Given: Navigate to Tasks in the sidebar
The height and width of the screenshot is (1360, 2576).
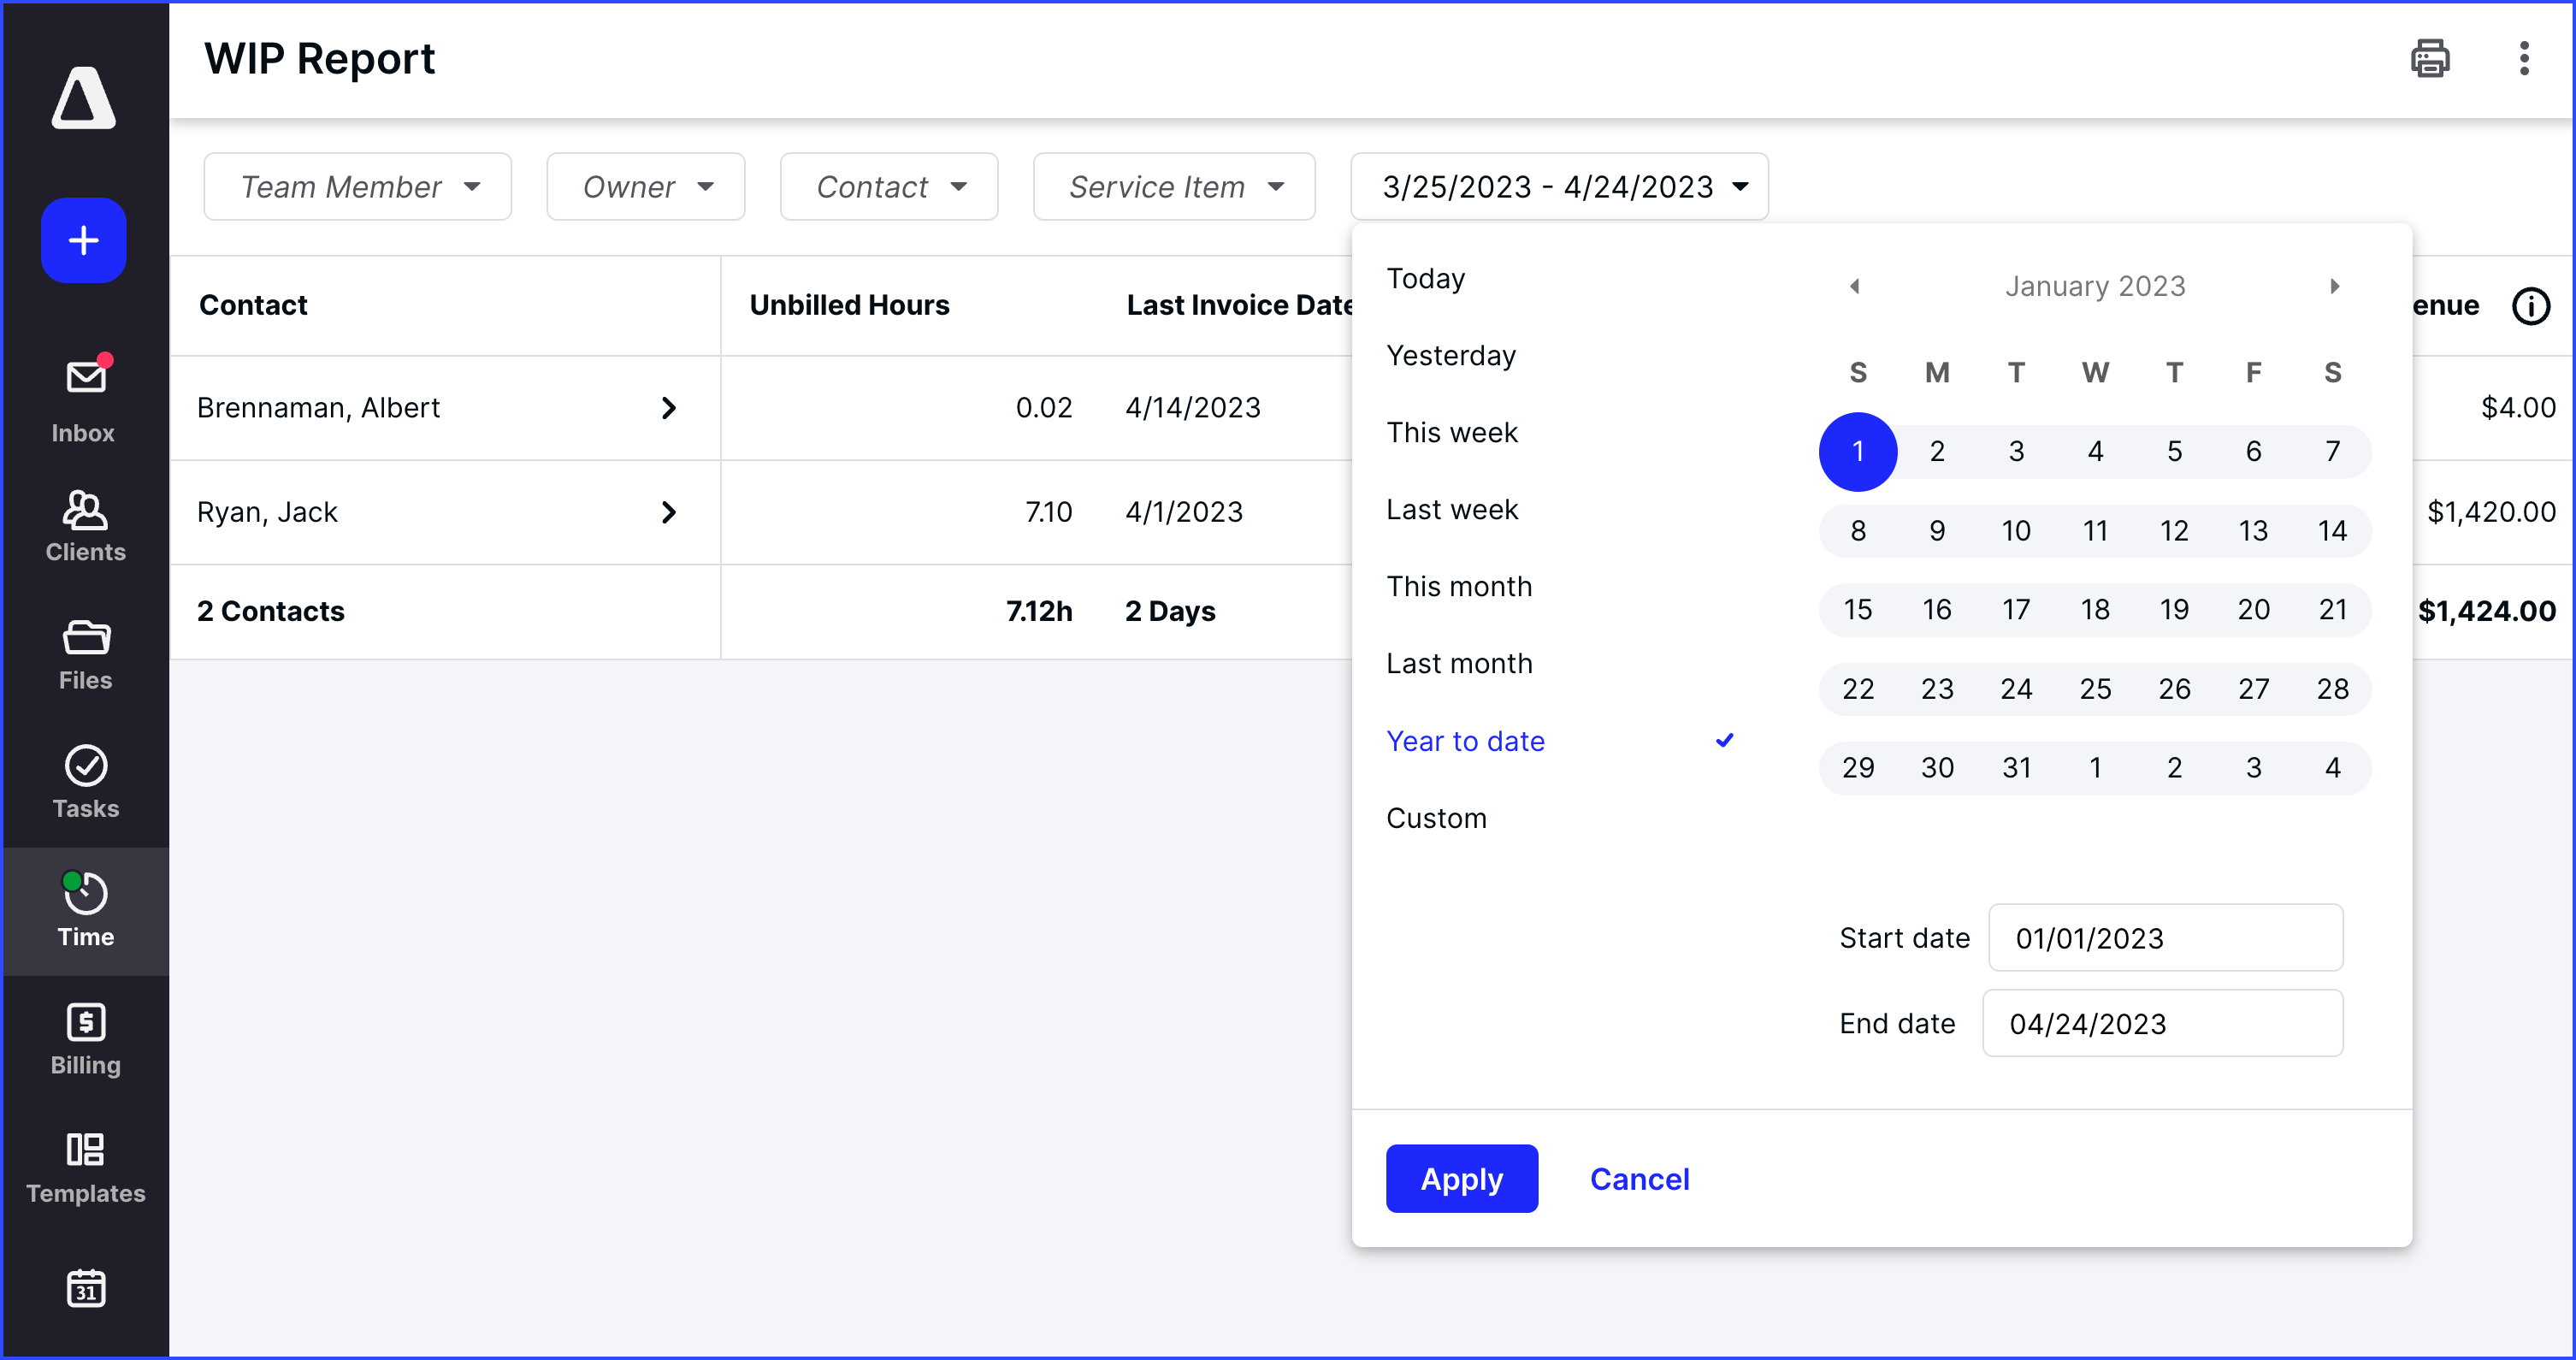Looking at the screenshot, I should pos(84,780).
